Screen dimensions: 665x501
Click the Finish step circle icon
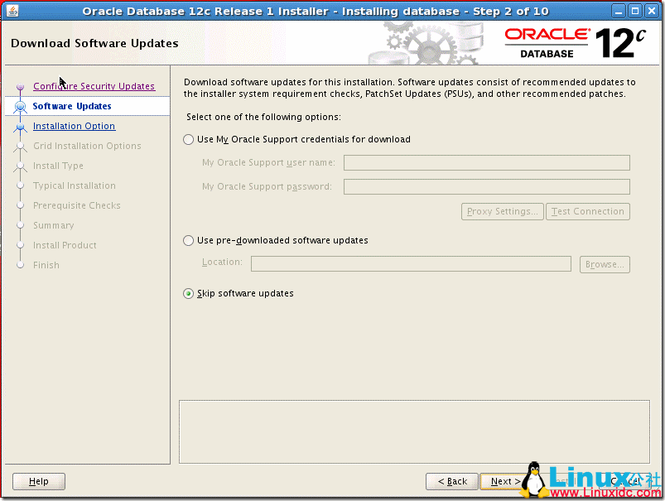click(x=21, y=265)
